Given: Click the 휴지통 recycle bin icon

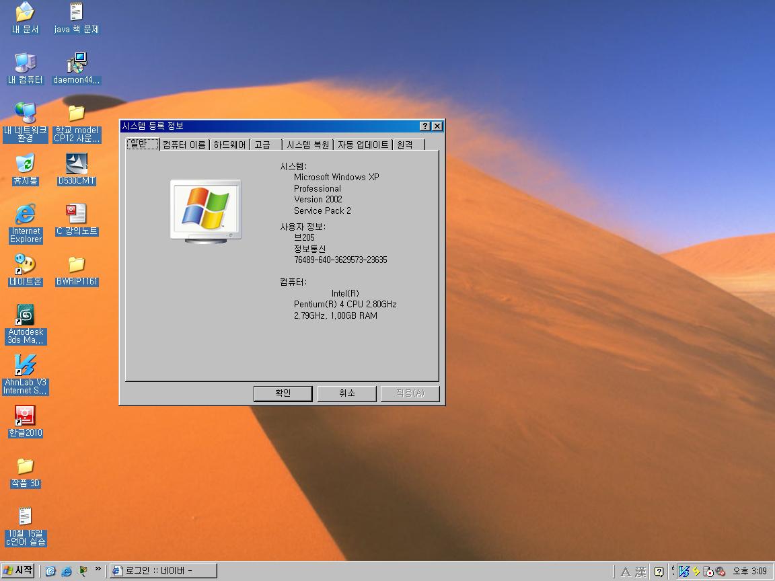Looking at the screenshot, I should tap(26, 164).
